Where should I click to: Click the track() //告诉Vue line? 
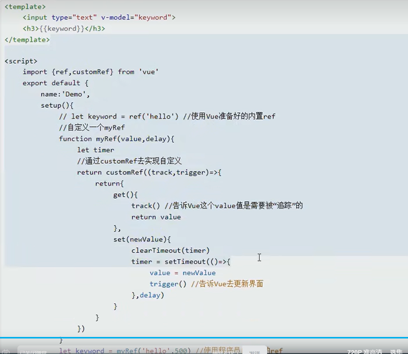[217, 205]
